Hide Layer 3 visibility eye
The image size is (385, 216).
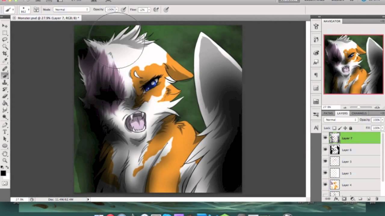[325, 161]
